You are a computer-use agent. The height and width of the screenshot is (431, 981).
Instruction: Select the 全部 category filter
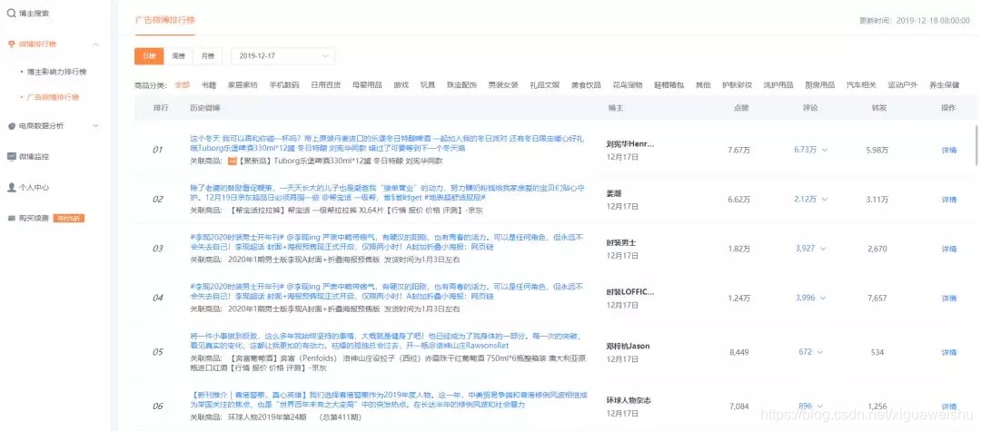(182, 85)
